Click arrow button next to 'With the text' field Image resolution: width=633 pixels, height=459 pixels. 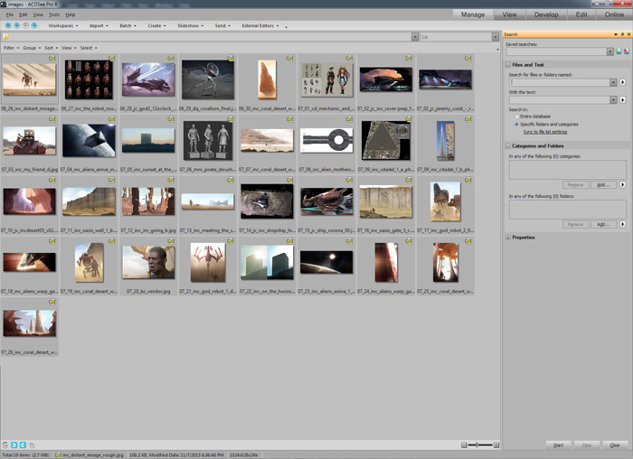tap(622, 99)
